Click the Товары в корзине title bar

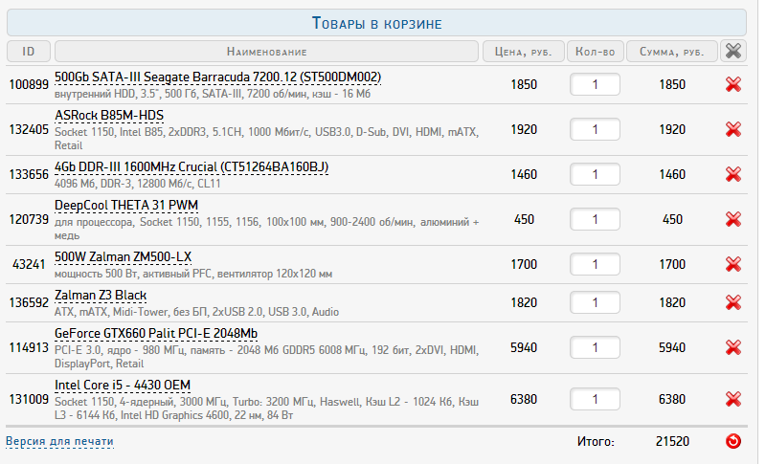tap(376, 22)
